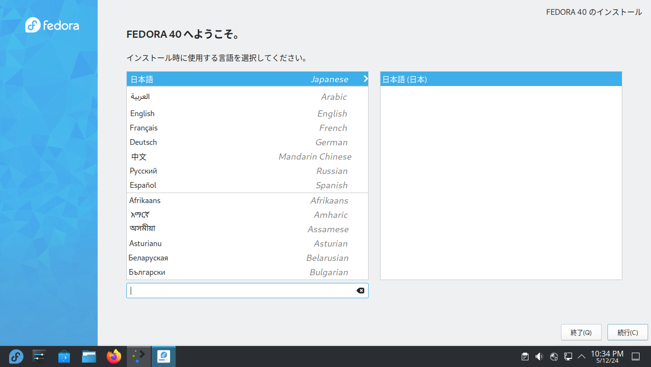Launch the Discover software store
This screenshot has width=651, height=367.
point(64,356)
